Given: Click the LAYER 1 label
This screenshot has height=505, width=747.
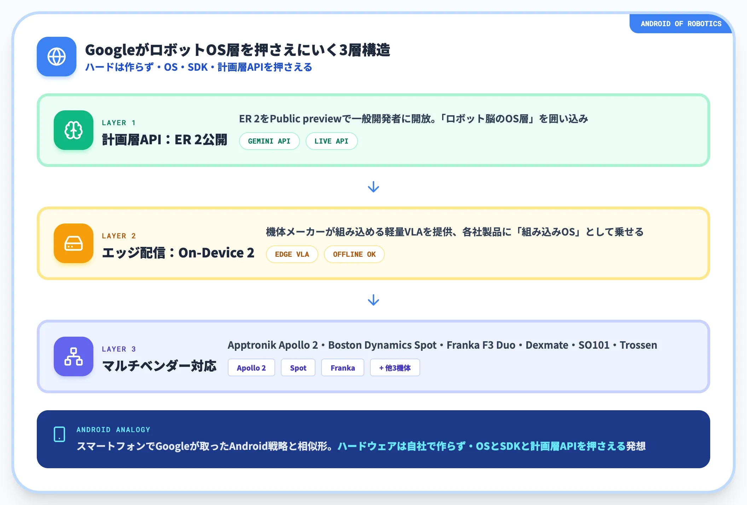Looking at the screenshot, I should 118,123.
